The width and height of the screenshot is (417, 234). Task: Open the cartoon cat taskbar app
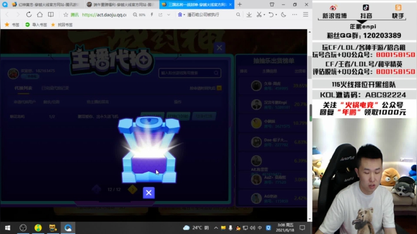53,228
